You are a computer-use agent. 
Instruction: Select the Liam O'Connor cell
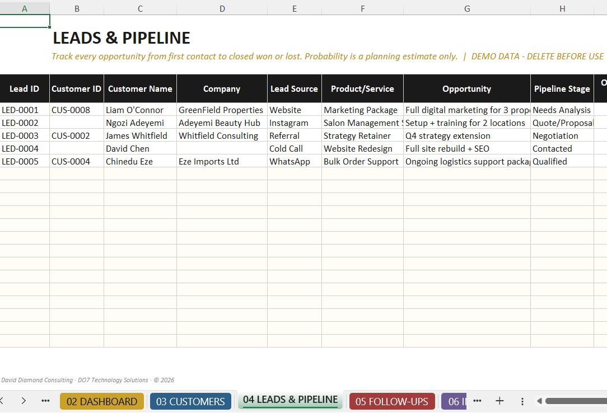[x=140, y=110]
